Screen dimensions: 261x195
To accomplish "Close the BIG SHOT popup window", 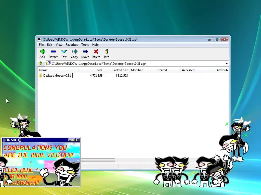I will tap(78, 140).
